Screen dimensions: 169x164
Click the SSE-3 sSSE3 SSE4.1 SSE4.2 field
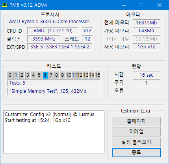coord(60,47)
